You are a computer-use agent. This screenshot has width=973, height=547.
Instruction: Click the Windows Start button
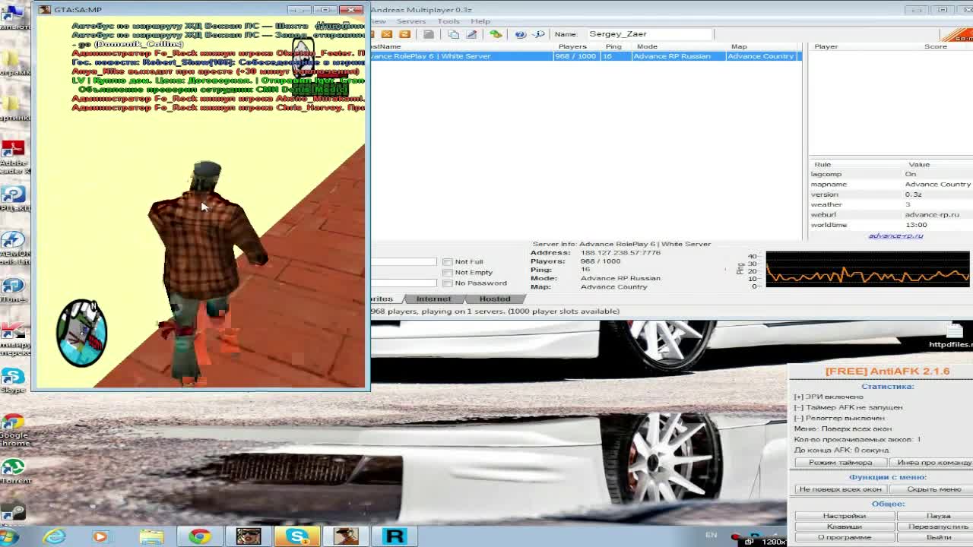pyautogui.click(x=9, y=537)
